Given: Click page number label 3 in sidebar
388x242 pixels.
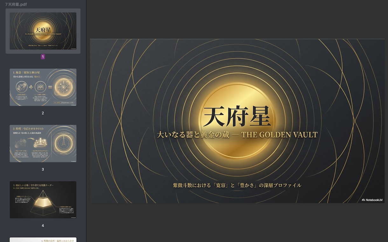Looking at the screenshot, I should click(x=43, y=169).
